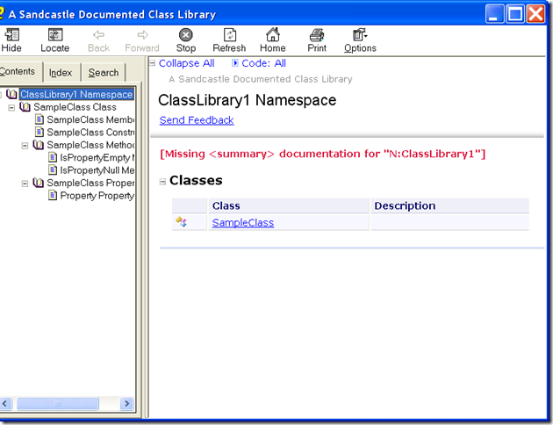Stop page loading with Stop icon
Image resolution: width=553 pixels, height=425 pixels.
click(186, 35)
